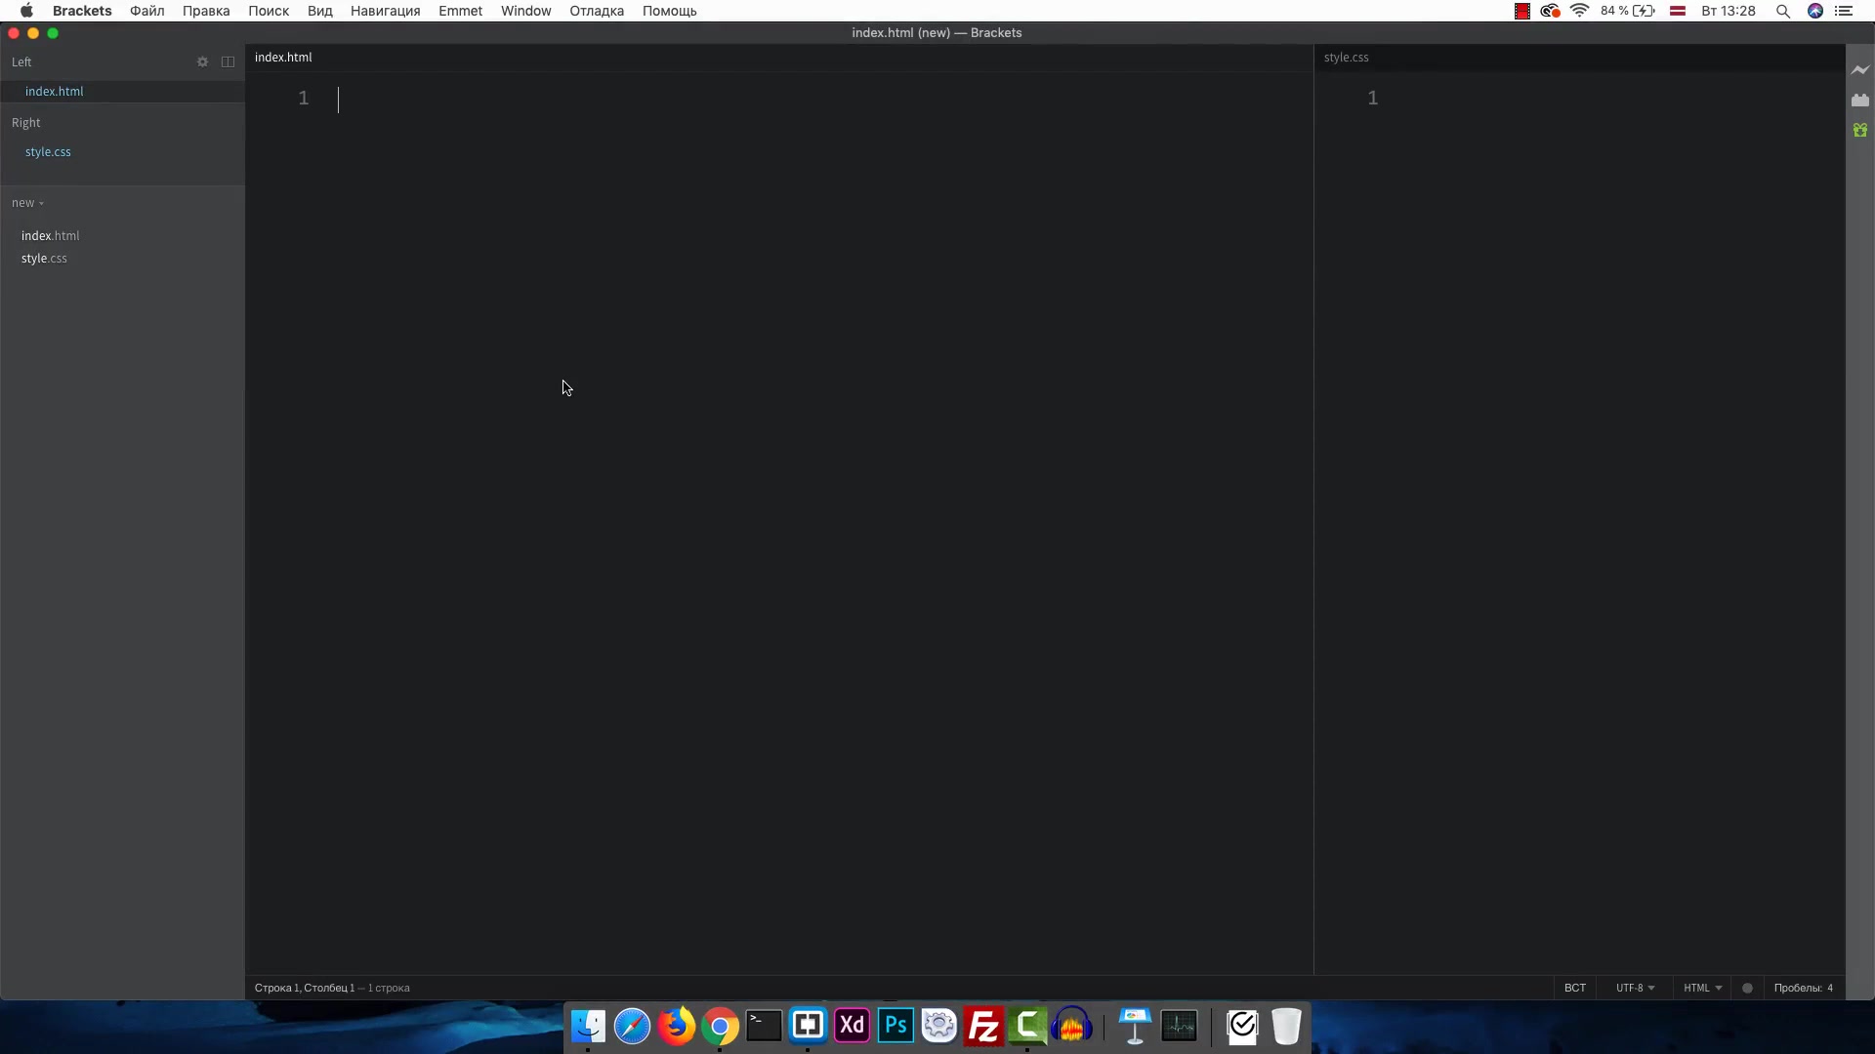Image resolution: width=1875 pixels, height=1054 pixels.
Task: Click the FileZilla FTP icon in Dock
Action: click(x=982, y=1026)
